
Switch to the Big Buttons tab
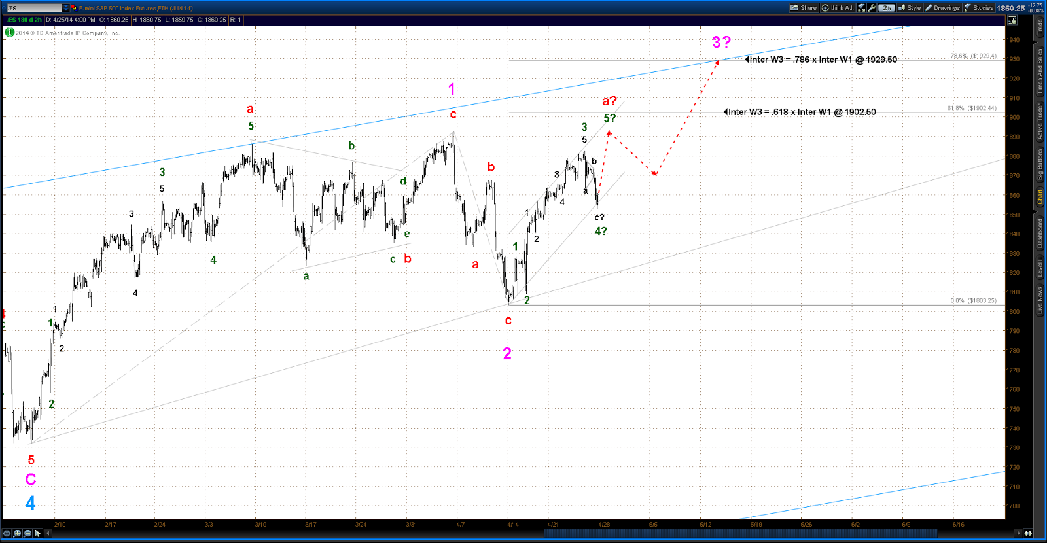pyautogui.click(x=1040, y=164)
